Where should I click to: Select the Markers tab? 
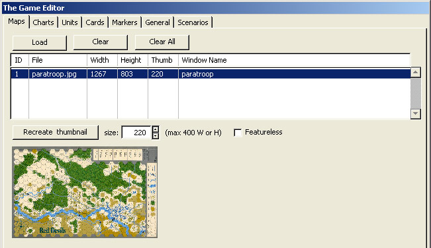click(x=124, y=22)
